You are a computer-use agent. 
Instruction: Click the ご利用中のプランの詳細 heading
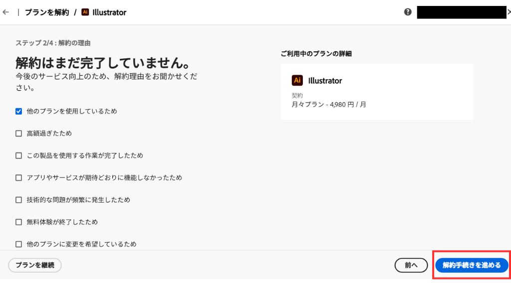pyautogui.click(x=316, y=54)
